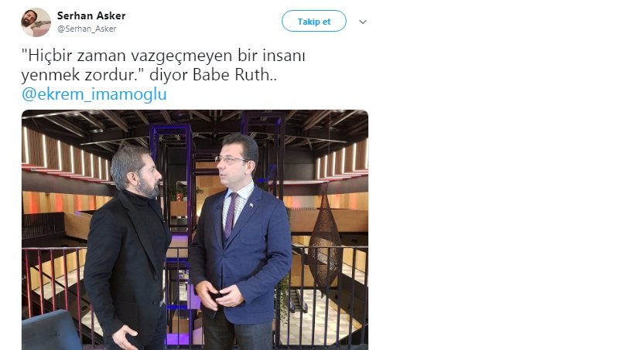Open the down-arrow menu beside Takip et
This screenshot has height=350, width=619.
(363, 22)
